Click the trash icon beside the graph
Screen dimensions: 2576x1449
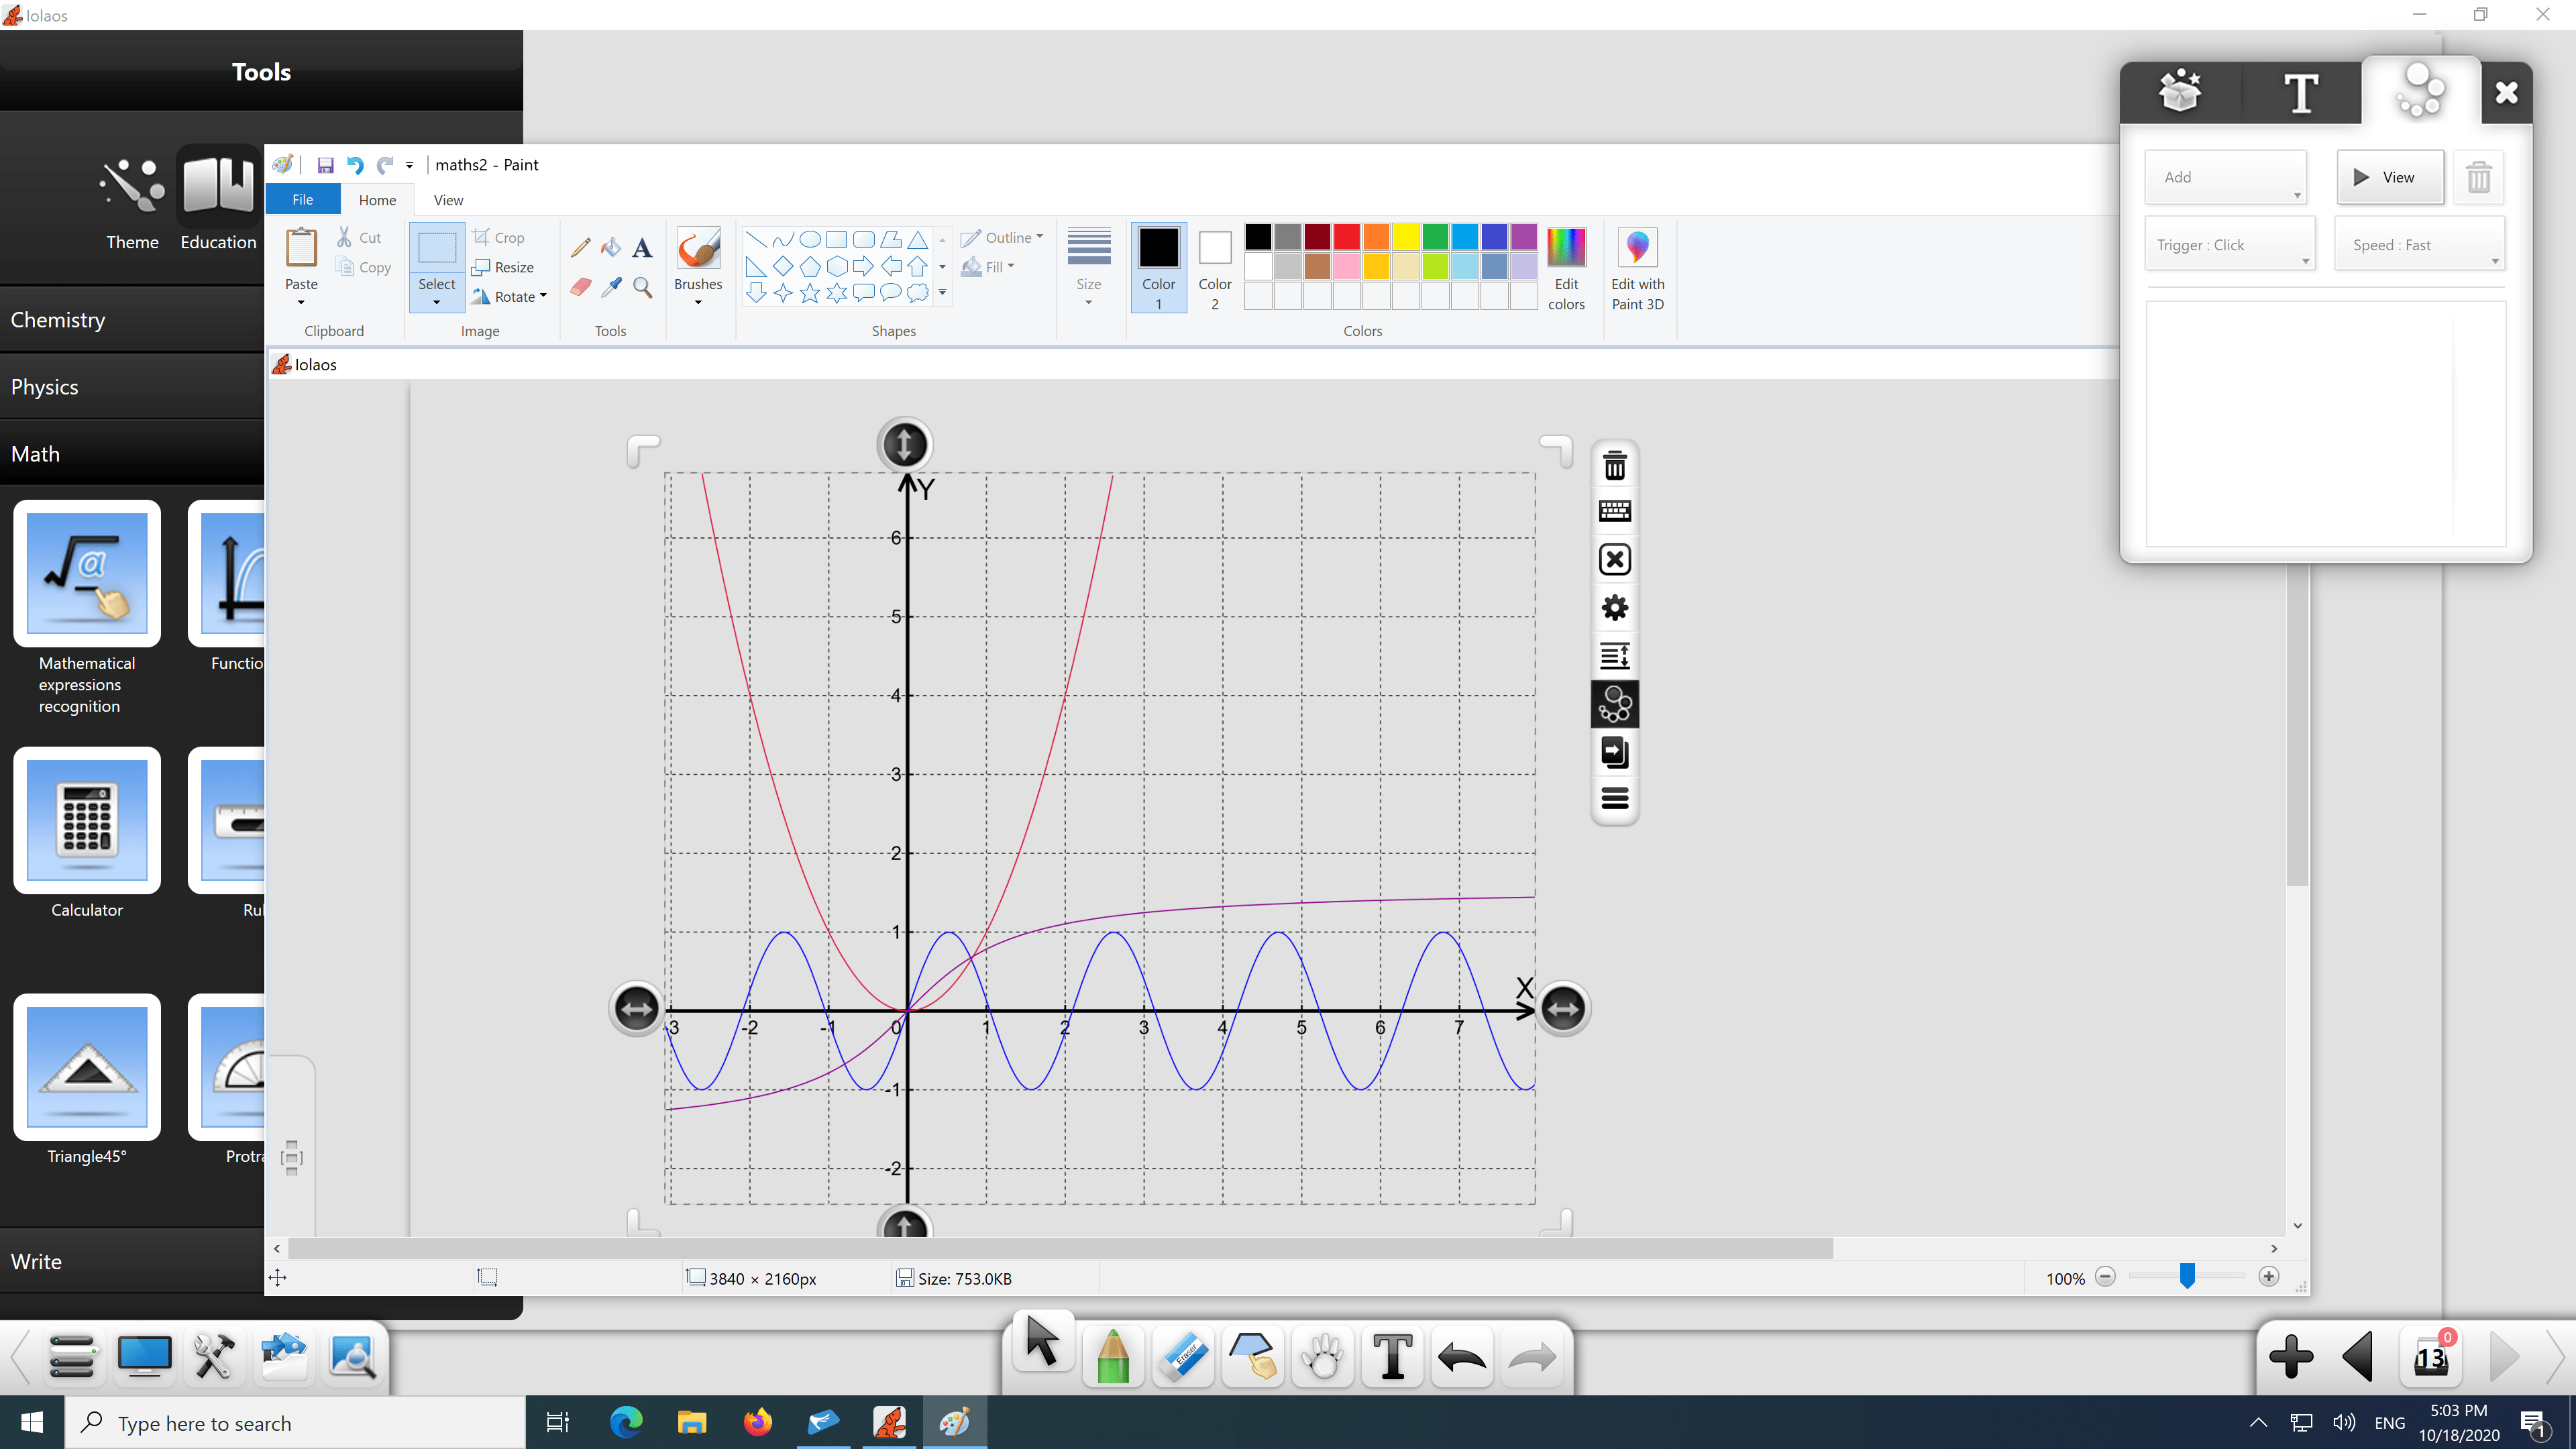(1614, 466)
